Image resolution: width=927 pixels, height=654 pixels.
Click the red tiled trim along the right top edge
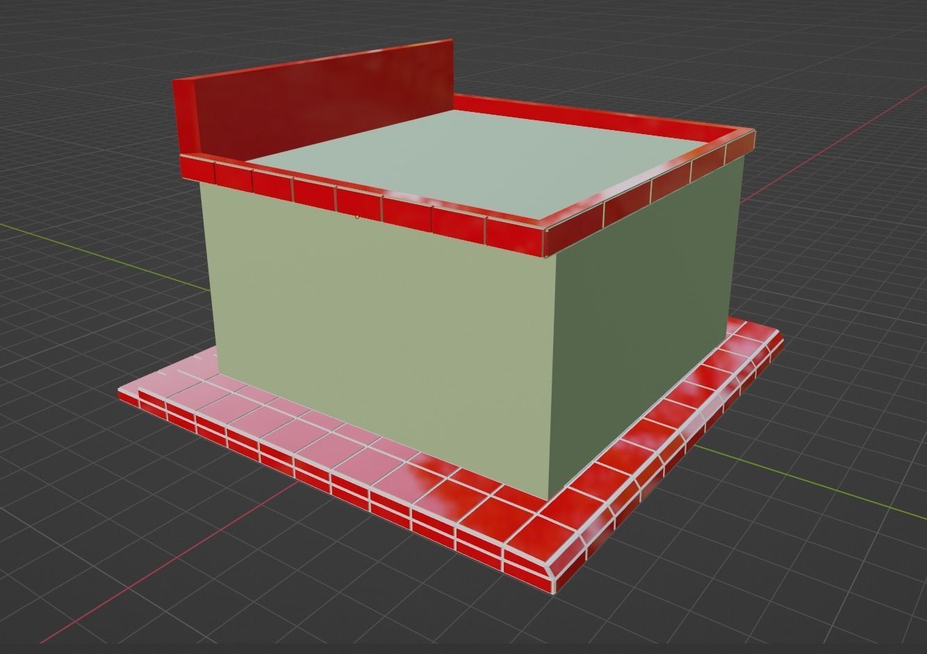[650, 191]
